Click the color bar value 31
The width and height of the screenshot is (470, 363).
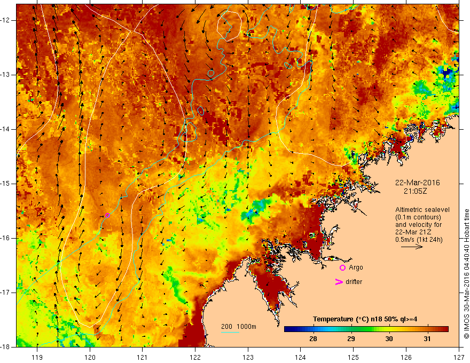point(427,339)
